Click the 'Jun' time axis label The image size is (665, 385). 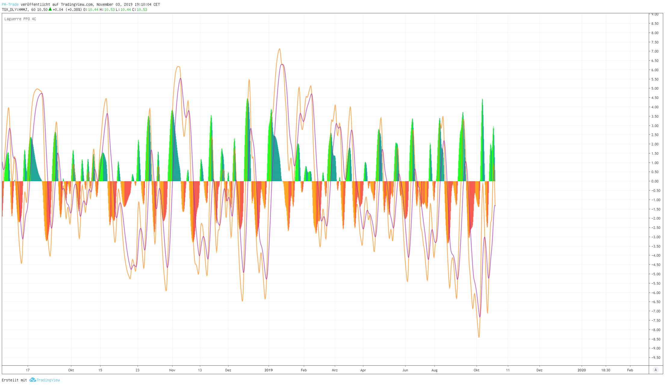tap(405, 370)
